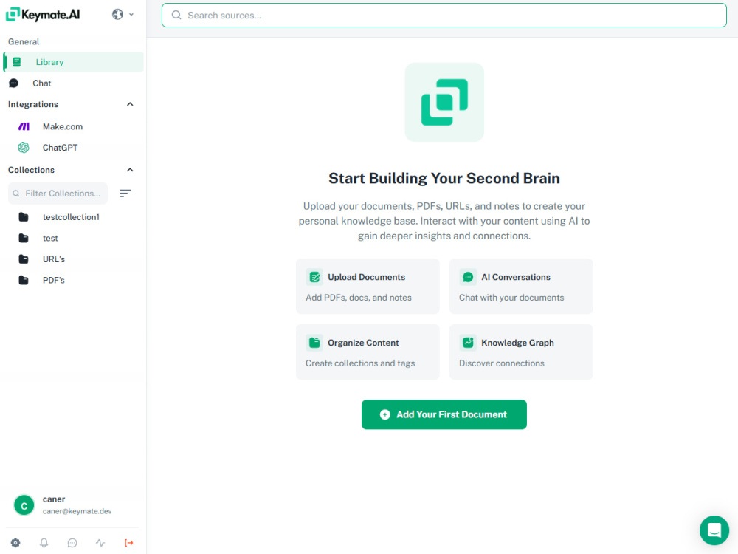Select the Organize Content card

(368, 352)
